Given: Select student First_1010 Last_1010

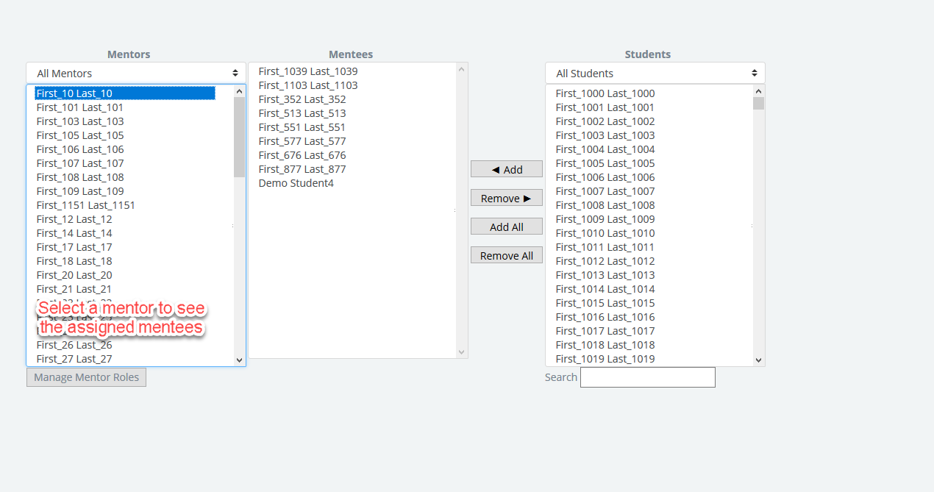Looking at the screenshot, I should point(605,233).
